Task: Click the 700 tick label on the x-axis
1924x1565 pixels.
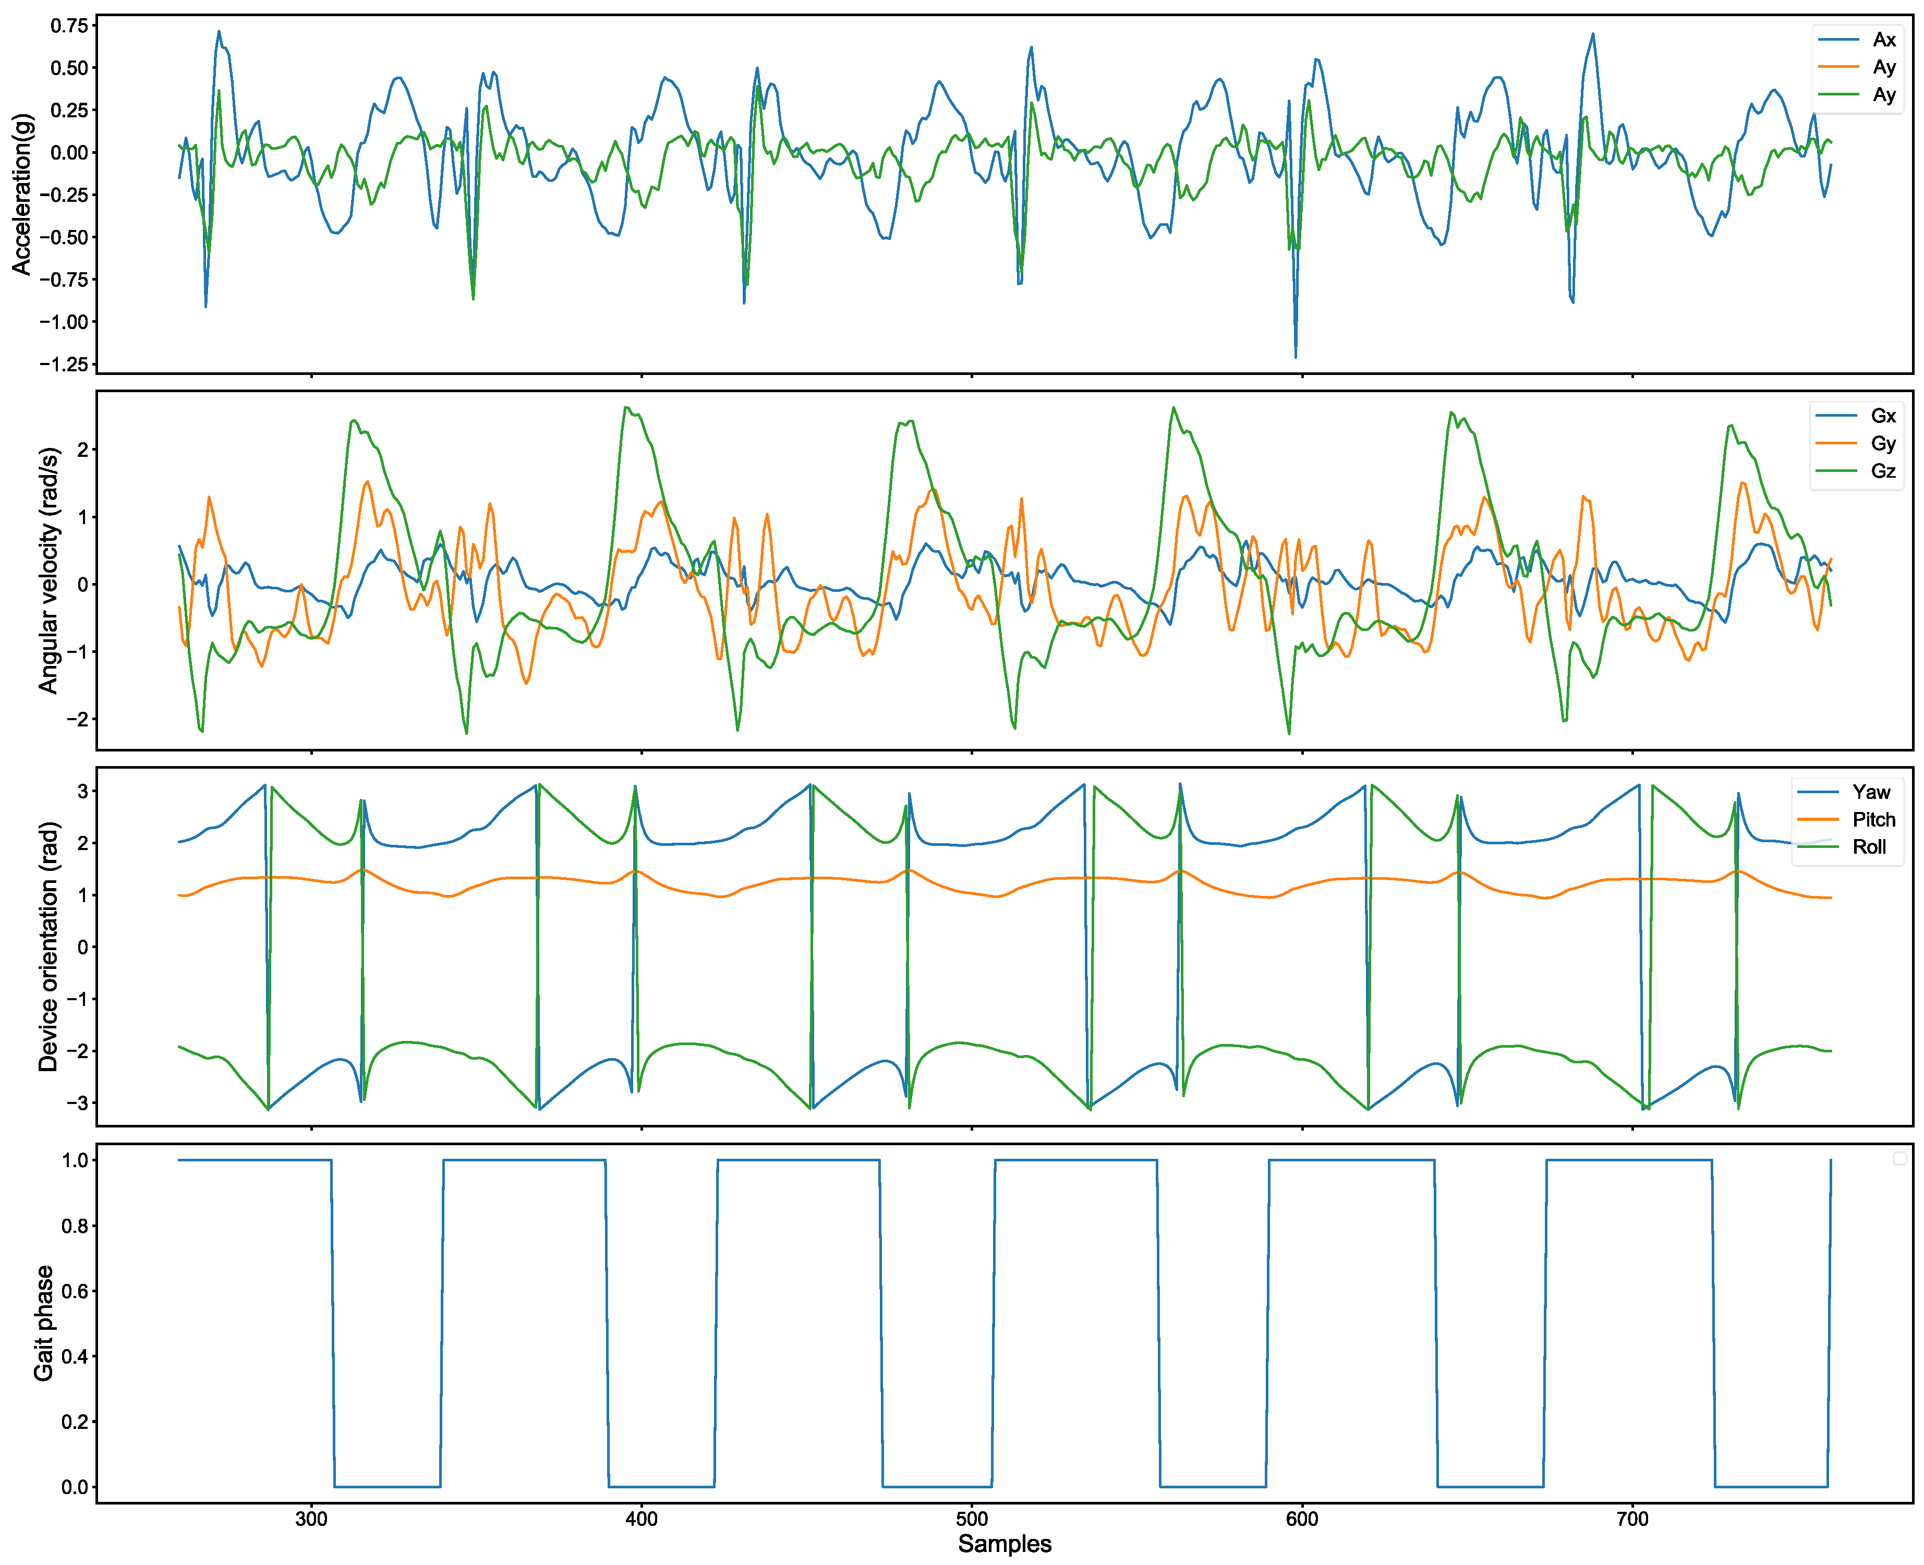Action: pos(1632,1519)
